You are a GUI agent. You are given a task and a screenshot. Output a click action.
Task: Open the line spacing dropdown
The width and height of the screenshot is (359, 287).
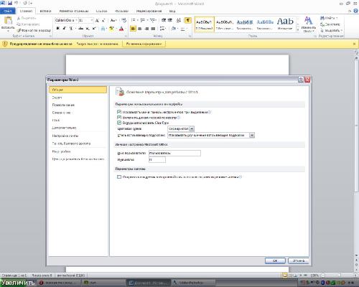tap(163, 29)
